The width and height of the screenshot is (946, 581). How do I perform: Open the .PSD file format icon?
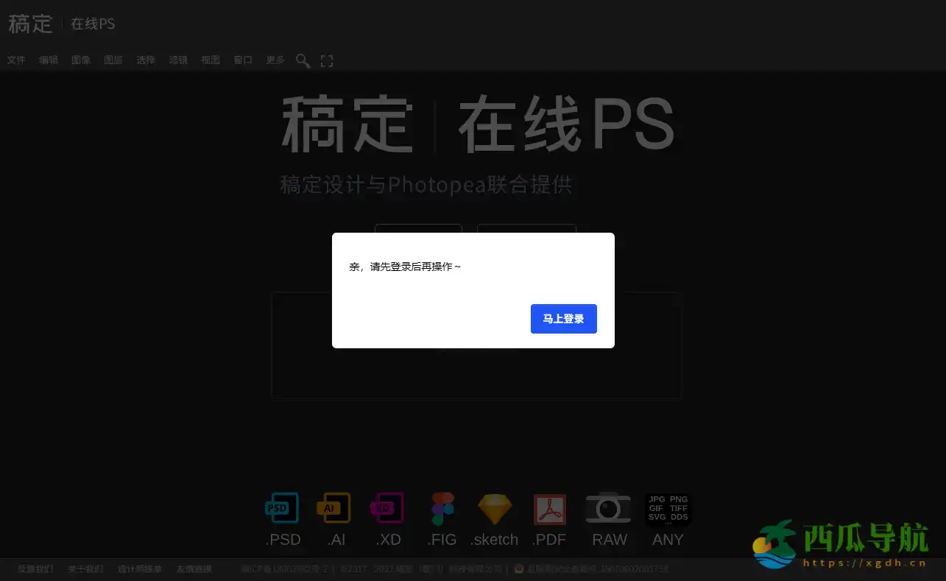click(x=282, y=507)
